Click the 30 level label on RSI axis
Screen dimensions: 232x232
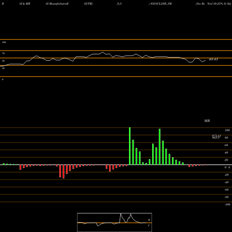pos(3,68)
